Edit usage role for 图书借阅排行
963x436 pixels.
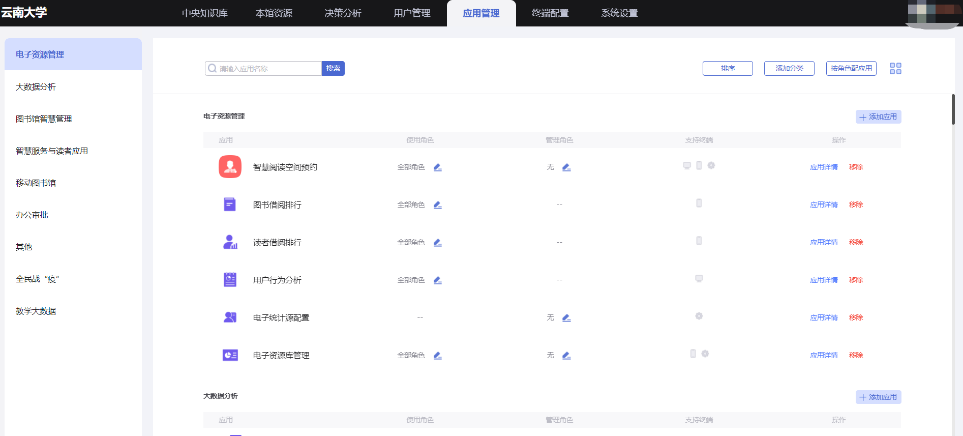pyautogui.click(x=437, y=205)
